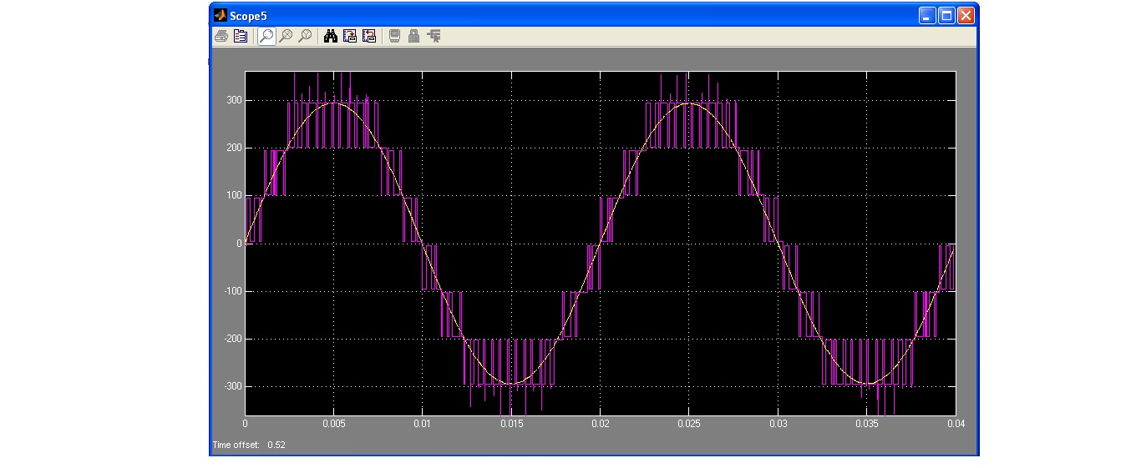The image size is (1136, 468).
Task: Minimize the Scope5 window
Action: pyautogui.click(x=928, y=16)
